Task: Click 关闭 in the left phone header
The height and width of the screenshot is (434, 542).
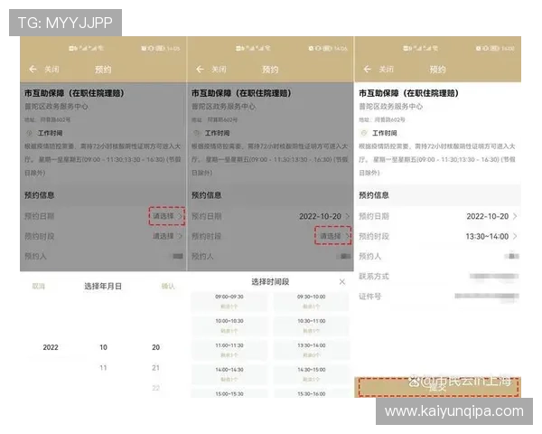Action: coord(51,70)
